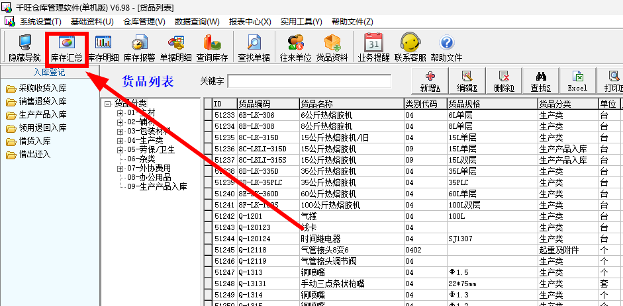Expand the 02 category tree node
Image resolution: width=623 pixels, height=306 pixels.
pyautogui.click(x=120, y=122)
